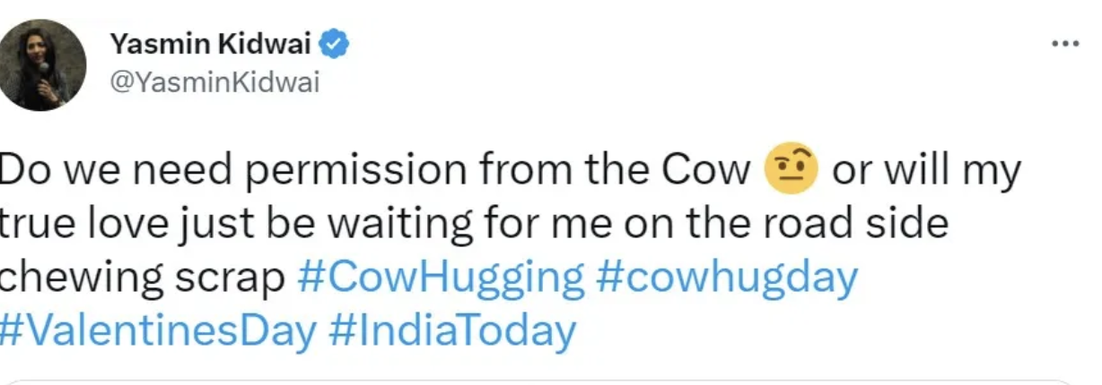Click the blue verified badge
Screen dimensions: 1102x385
click(336, 43)
